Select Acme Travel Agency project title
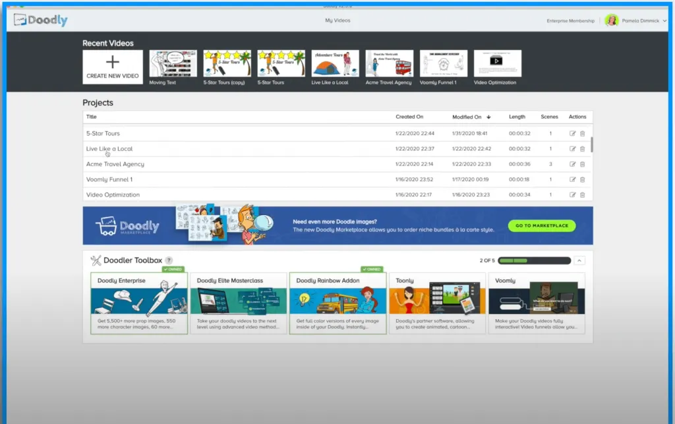The width and height of the screenshot is (675, 424). pos(115,164)
